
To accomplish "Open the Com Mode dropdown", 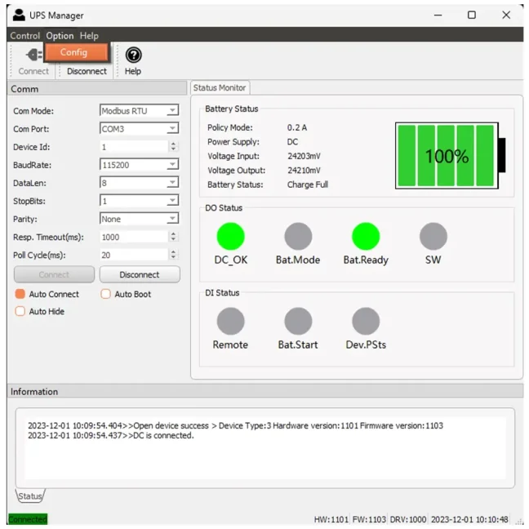I will (139, 110).
